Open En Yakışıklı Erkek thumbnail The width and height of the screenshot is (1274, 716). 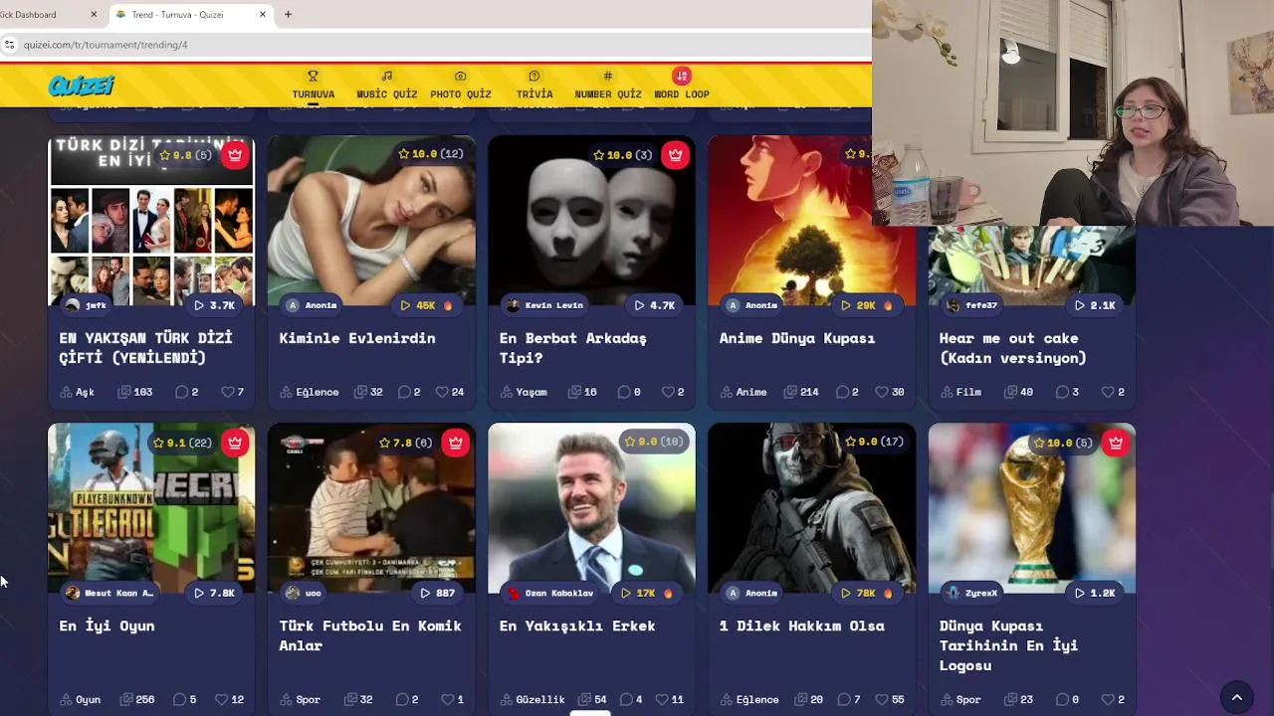pos(591,508)
